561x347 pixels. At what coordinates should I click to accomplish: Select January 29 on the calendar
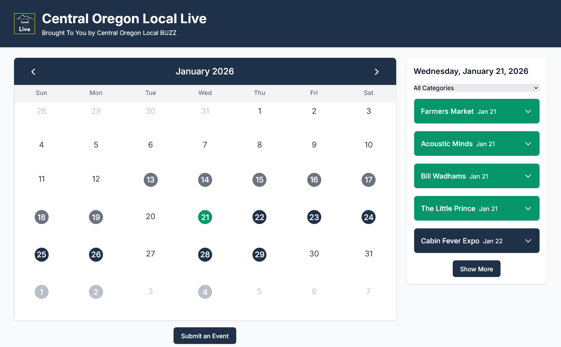[259, 255]
